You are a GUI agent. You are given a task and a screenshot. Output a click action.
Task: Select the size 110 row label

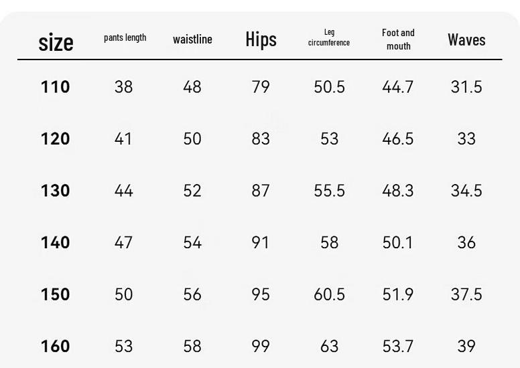(56, 87)
